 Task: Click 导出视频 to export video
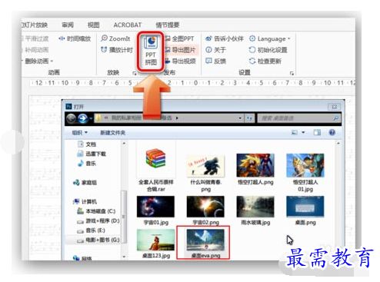181,61
